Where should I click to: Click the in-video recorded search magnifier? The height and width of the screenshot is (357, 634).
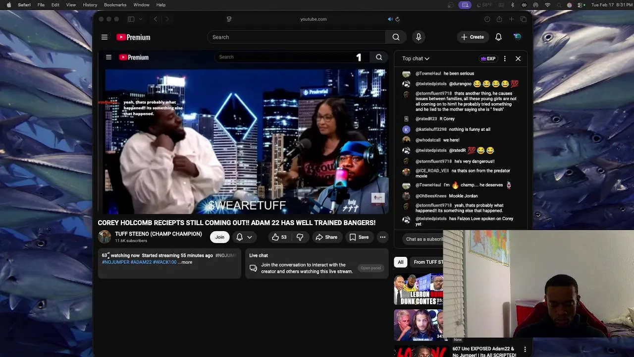tap(379, 58)
